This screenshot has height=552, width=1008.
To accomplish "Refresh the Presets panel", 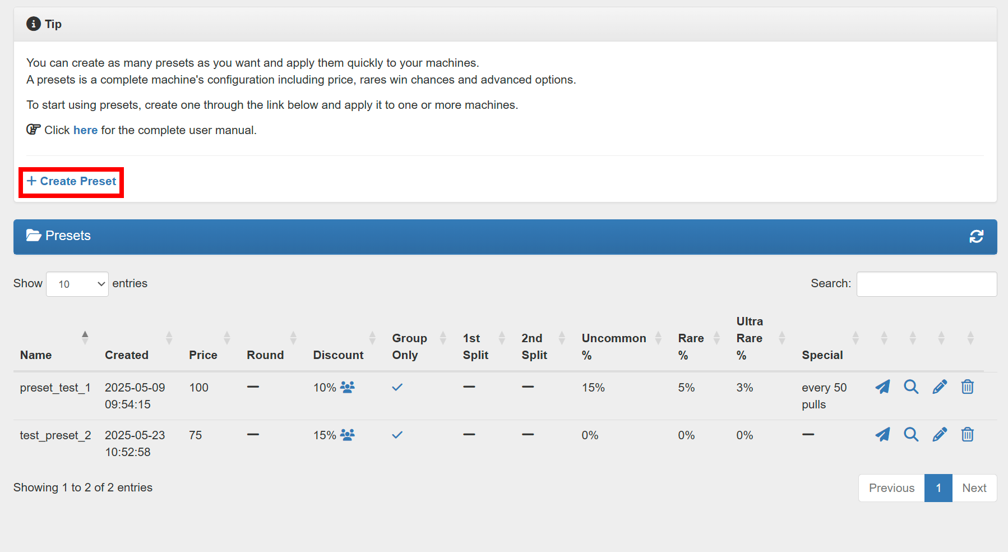I will pyautogui.click(x=977, y=236).
